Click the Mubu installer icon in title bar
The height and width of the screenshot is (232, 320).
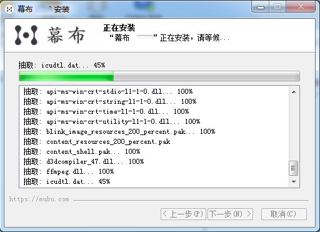tap(9, 9)
